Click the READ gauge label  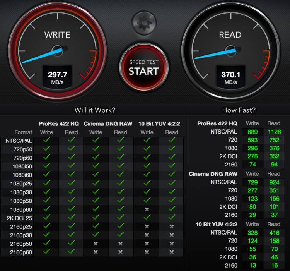pyautogui.click(x=230, y=35)
